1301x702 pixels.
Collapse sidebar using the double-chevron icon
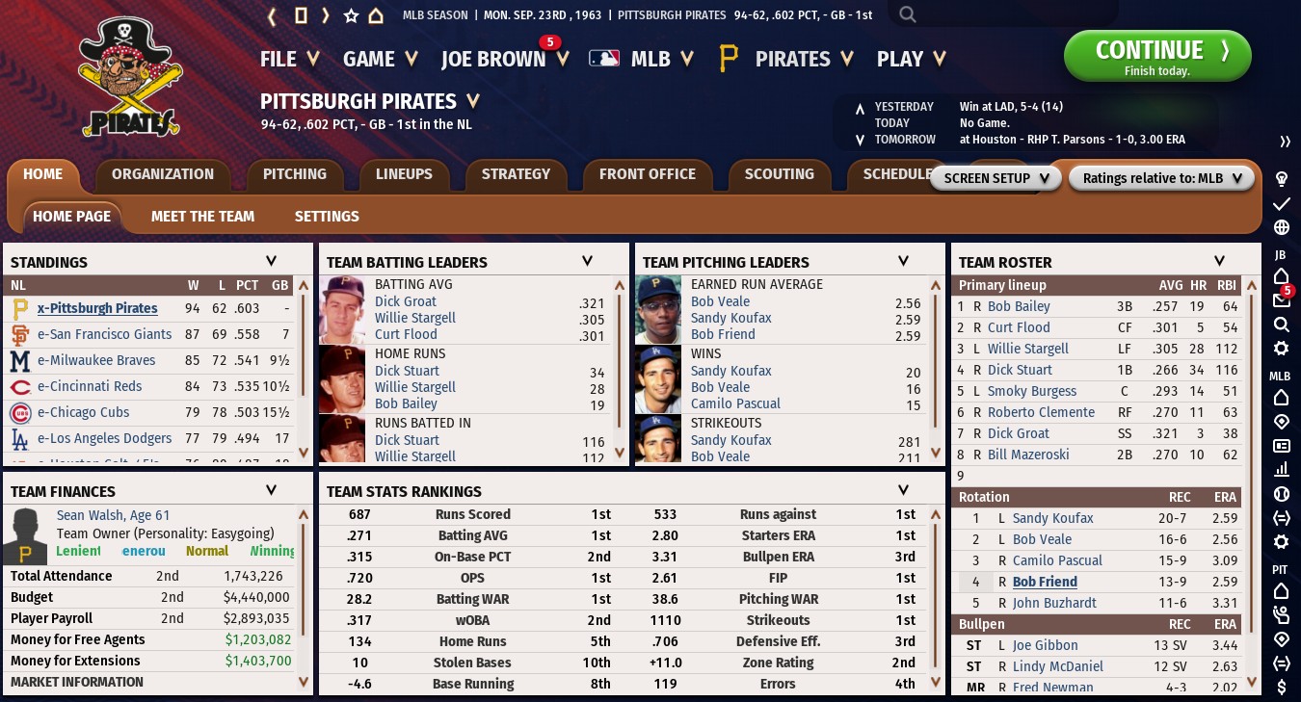click(1284, 142)
